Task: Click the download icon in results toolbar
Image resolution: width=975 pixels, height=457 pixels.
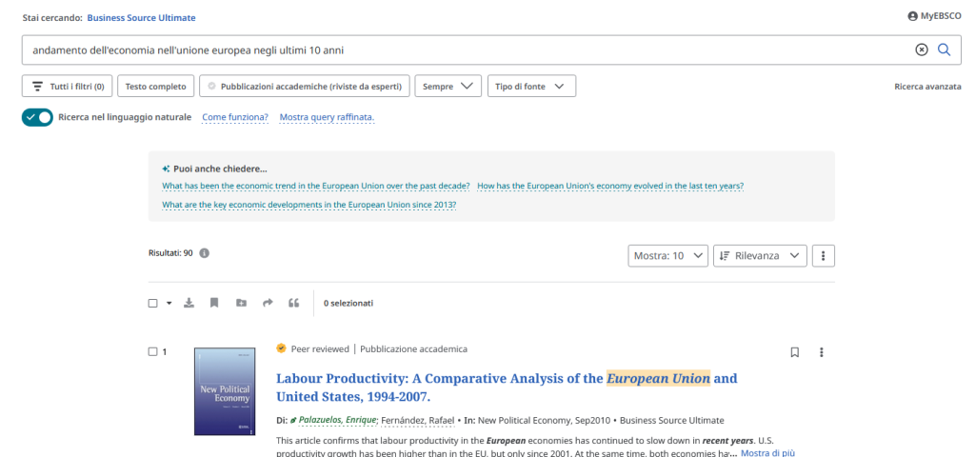Action: click(189, 303)
